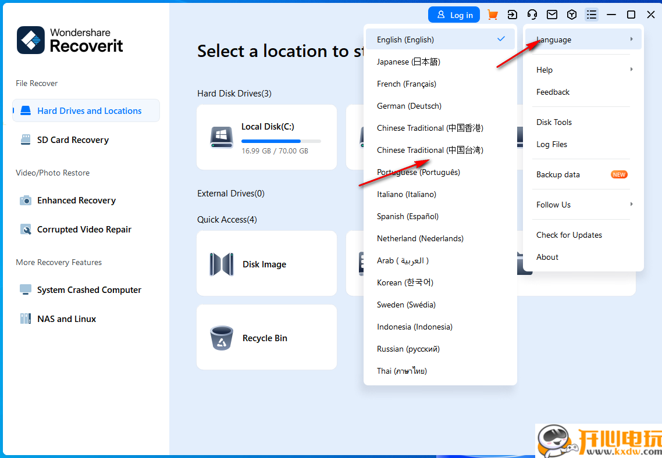Open Corrupted Video Repair sidebar item

point(84,230)
